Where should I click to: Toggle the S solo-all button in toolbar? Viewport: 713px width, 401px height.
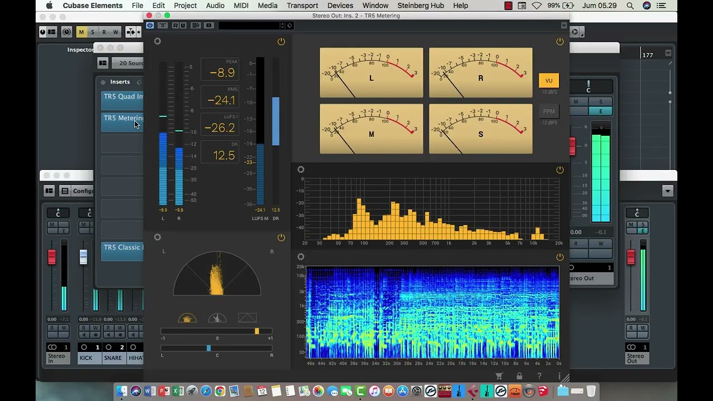92,32
